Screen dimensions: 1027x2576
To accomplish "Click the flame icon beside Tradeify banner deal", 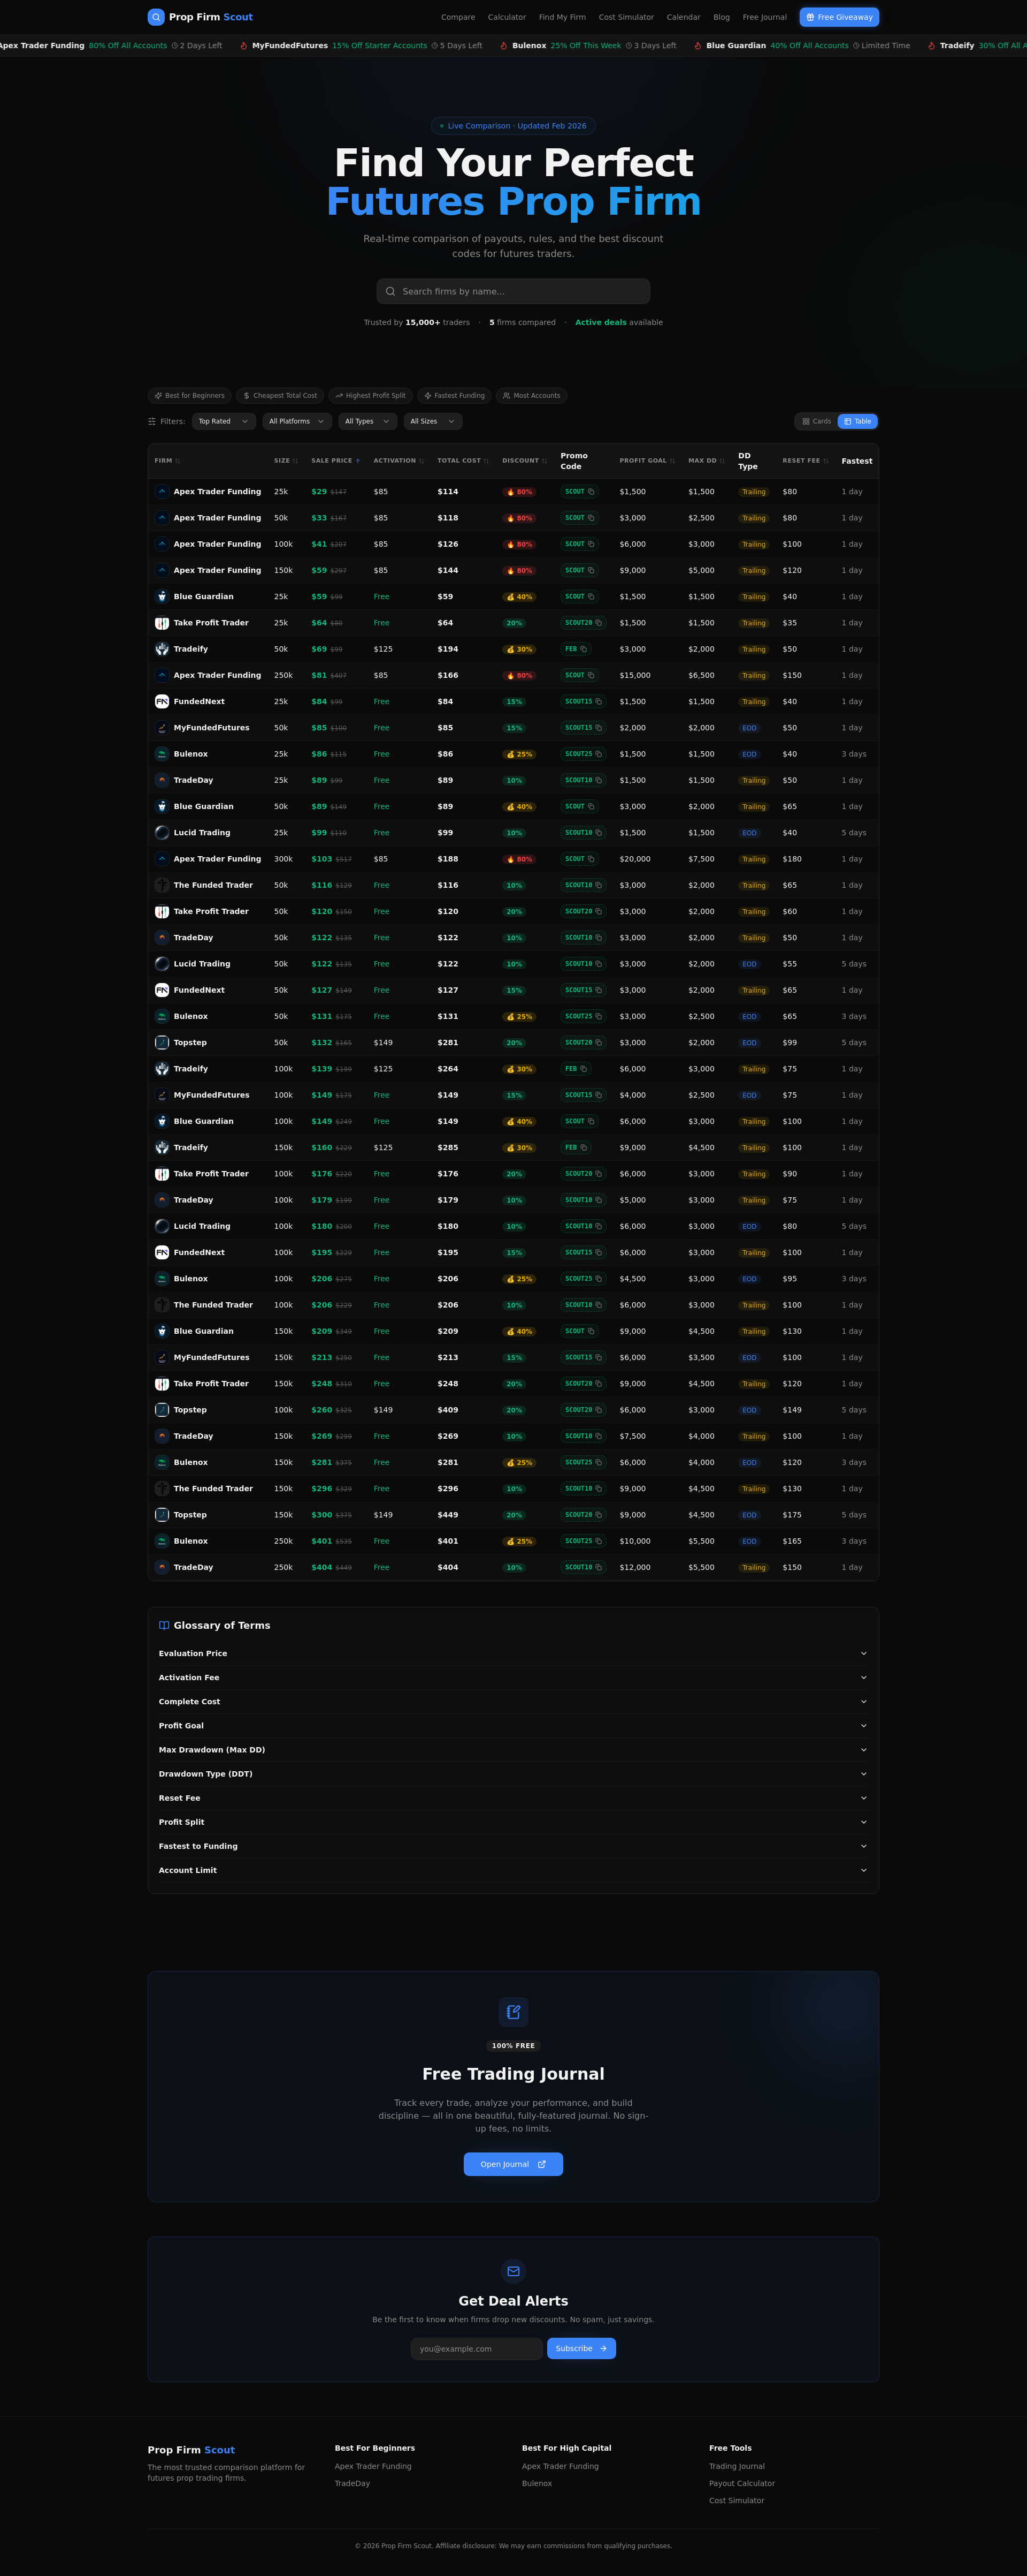I will 932,46.
